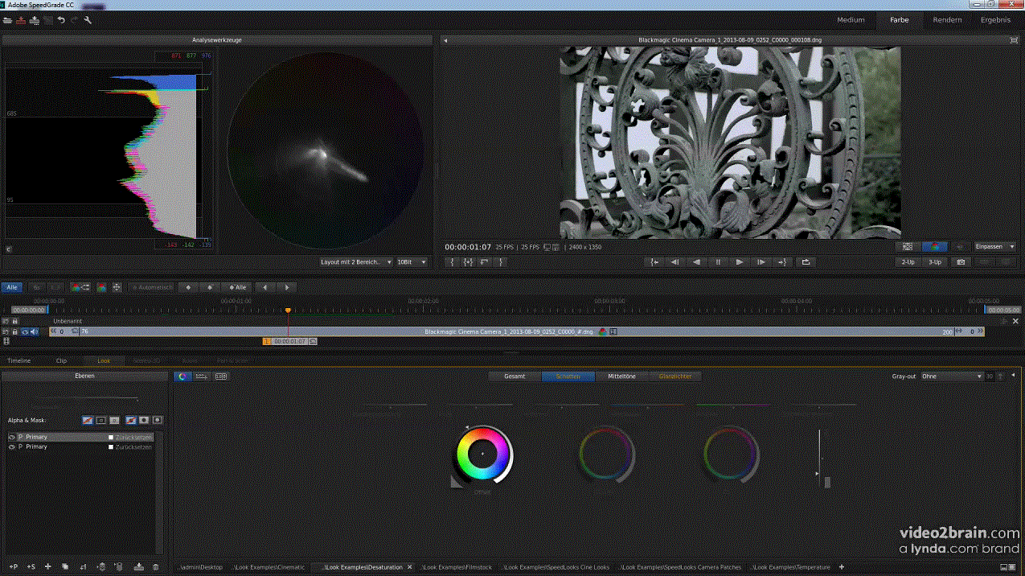Image resolution: width=1025 pixels, height=576 pixels.
Task: Click the move crosshair icon in timeline toolbar
Action: click(117, 287)
